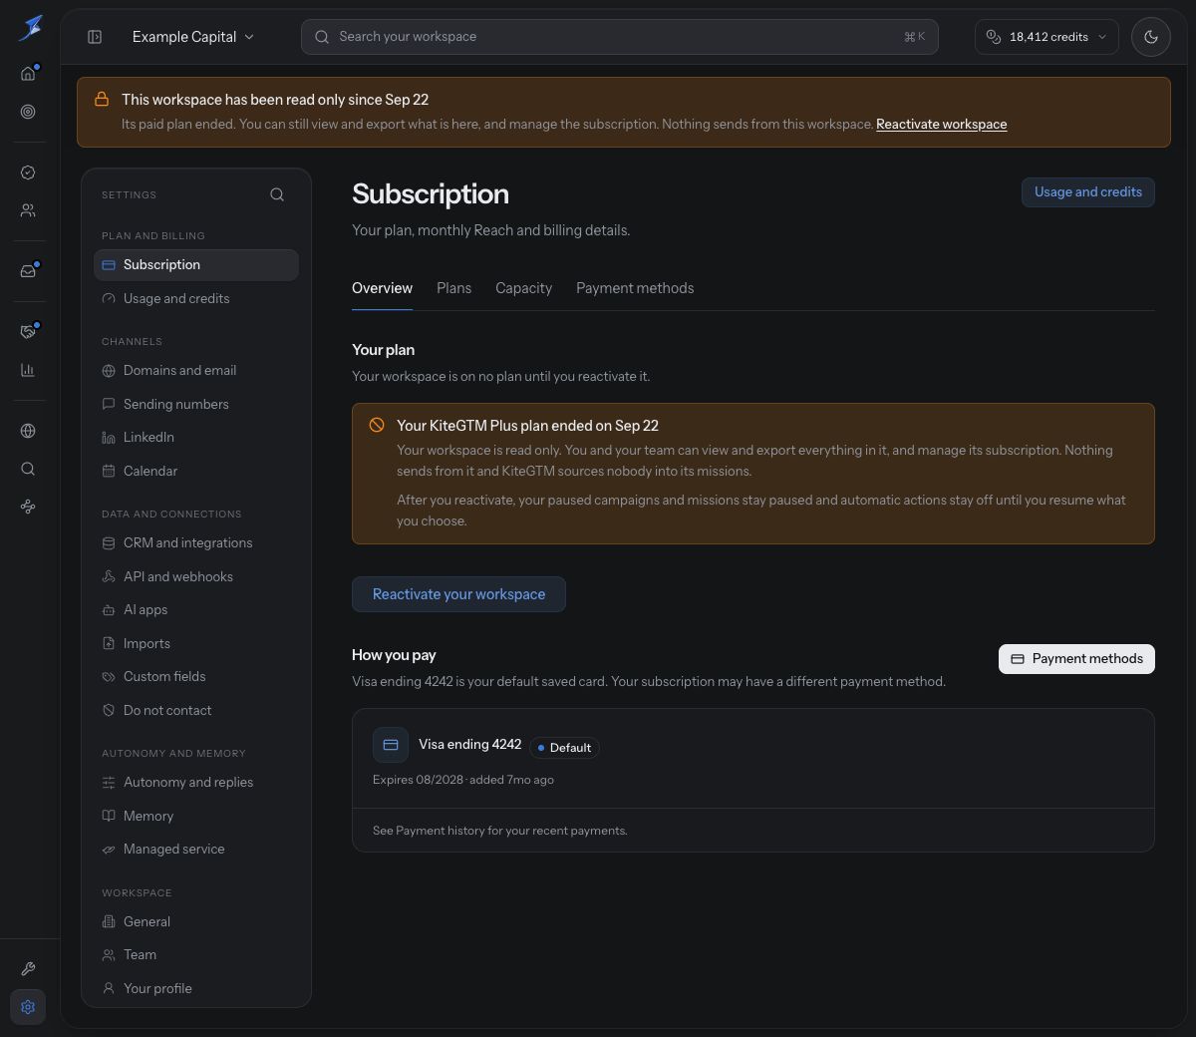1196x1037 pixels.
Task: Focus the Search your workspace field
Action: 620,37
